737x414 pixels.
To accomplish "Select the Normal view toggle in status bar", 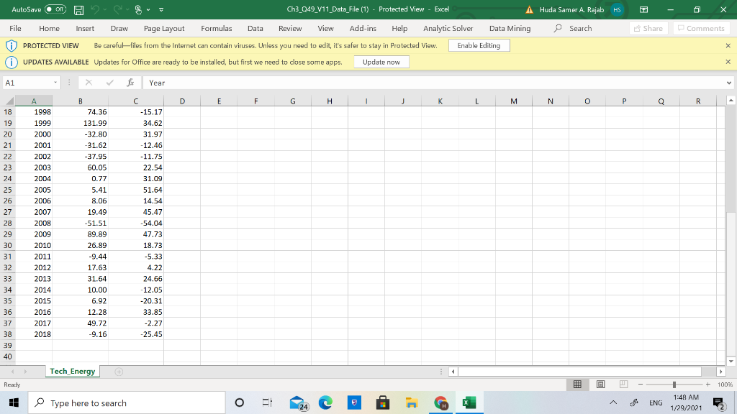I will 578,384.
